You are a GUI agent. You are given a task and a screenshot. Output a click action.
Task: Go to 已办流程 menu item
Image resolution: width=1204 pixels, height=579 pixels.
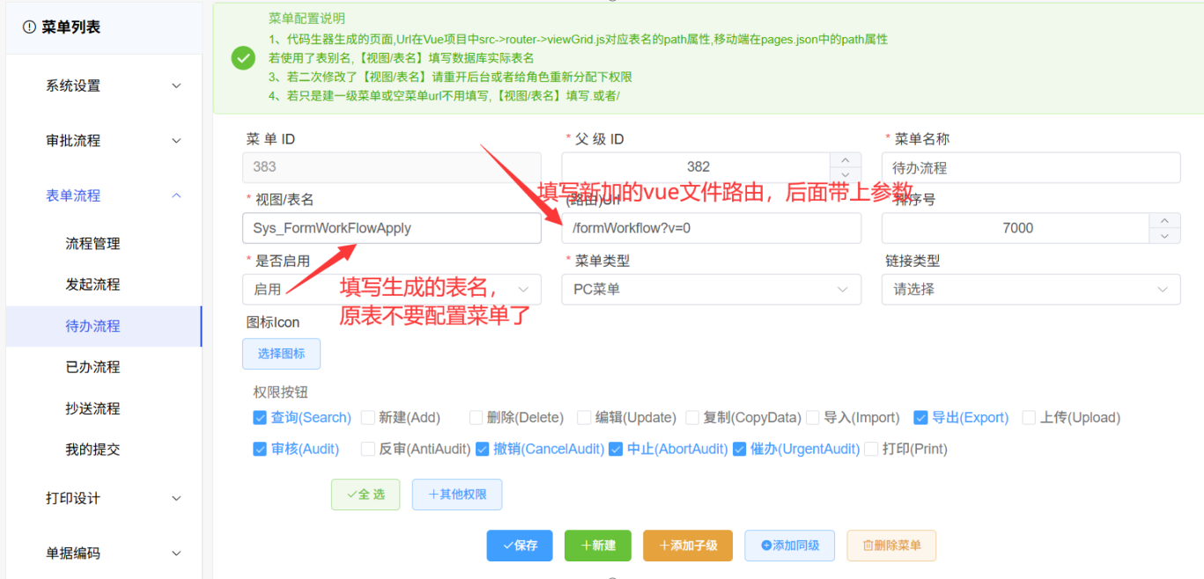92,367
